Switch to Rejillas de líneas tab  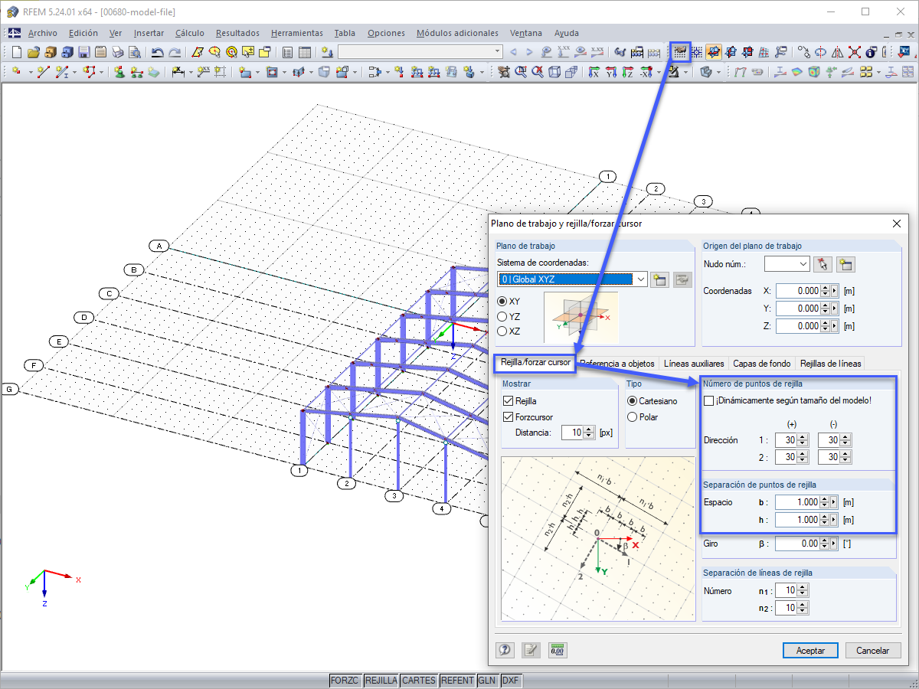831,364
